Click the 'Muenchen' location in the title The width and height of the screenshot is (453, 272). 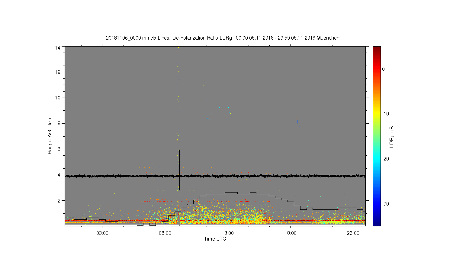[x=328, y=38]
